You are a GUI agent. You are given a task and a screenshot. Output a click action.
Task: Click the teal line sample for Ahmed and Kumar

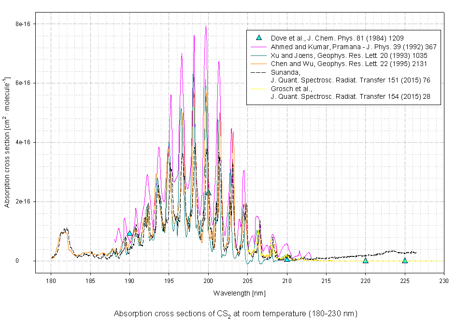point(259,47)
